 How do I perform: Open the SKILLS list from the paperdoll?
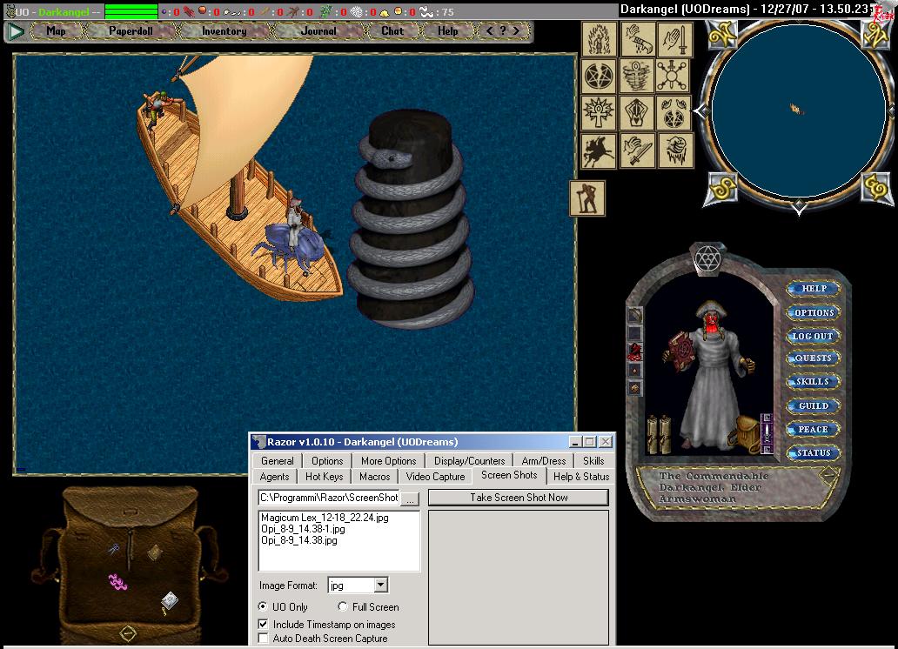pos(814,382)
